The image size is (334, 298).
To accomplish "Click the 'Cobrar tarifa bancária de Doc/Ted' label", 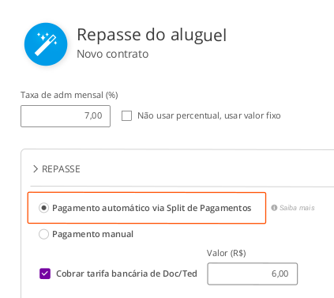I will [126, 273].
